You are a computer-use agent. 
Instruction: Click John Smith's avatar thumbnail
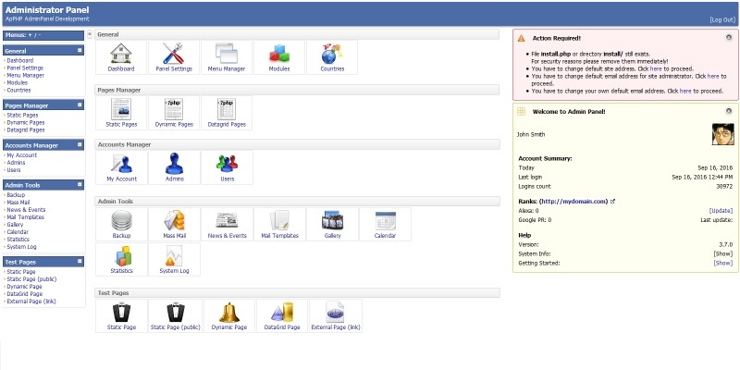pos(722,134)
